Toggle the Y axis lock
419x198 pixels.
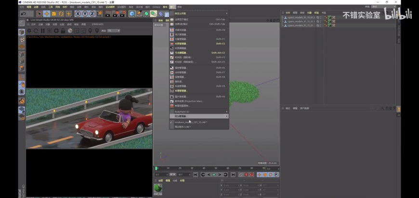click(85, 14)
